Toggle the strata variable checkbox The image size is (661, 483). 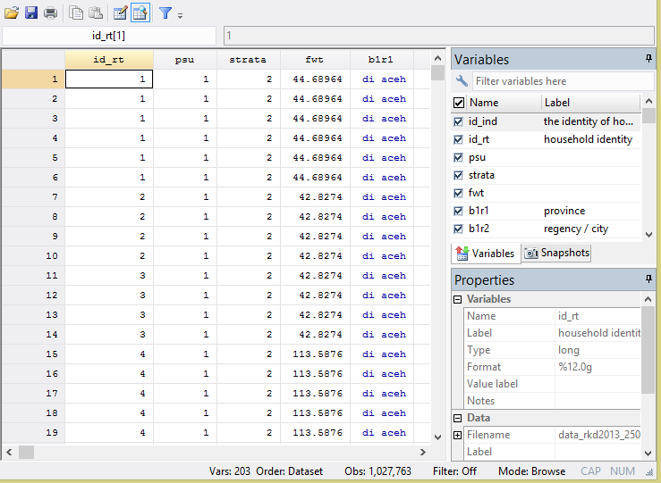(x=459, y=175)
